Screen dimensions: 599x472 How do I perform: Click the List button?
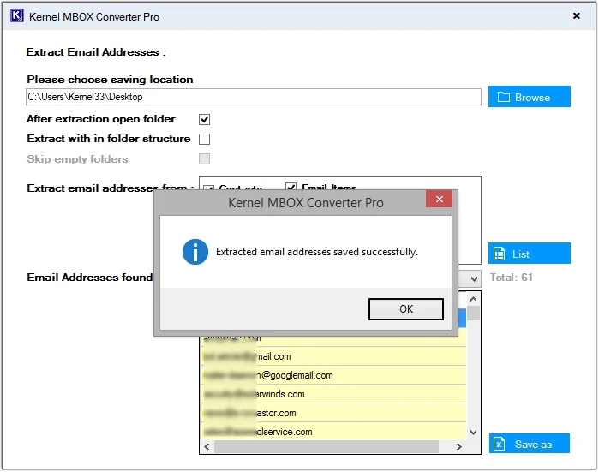click(529, 254)
